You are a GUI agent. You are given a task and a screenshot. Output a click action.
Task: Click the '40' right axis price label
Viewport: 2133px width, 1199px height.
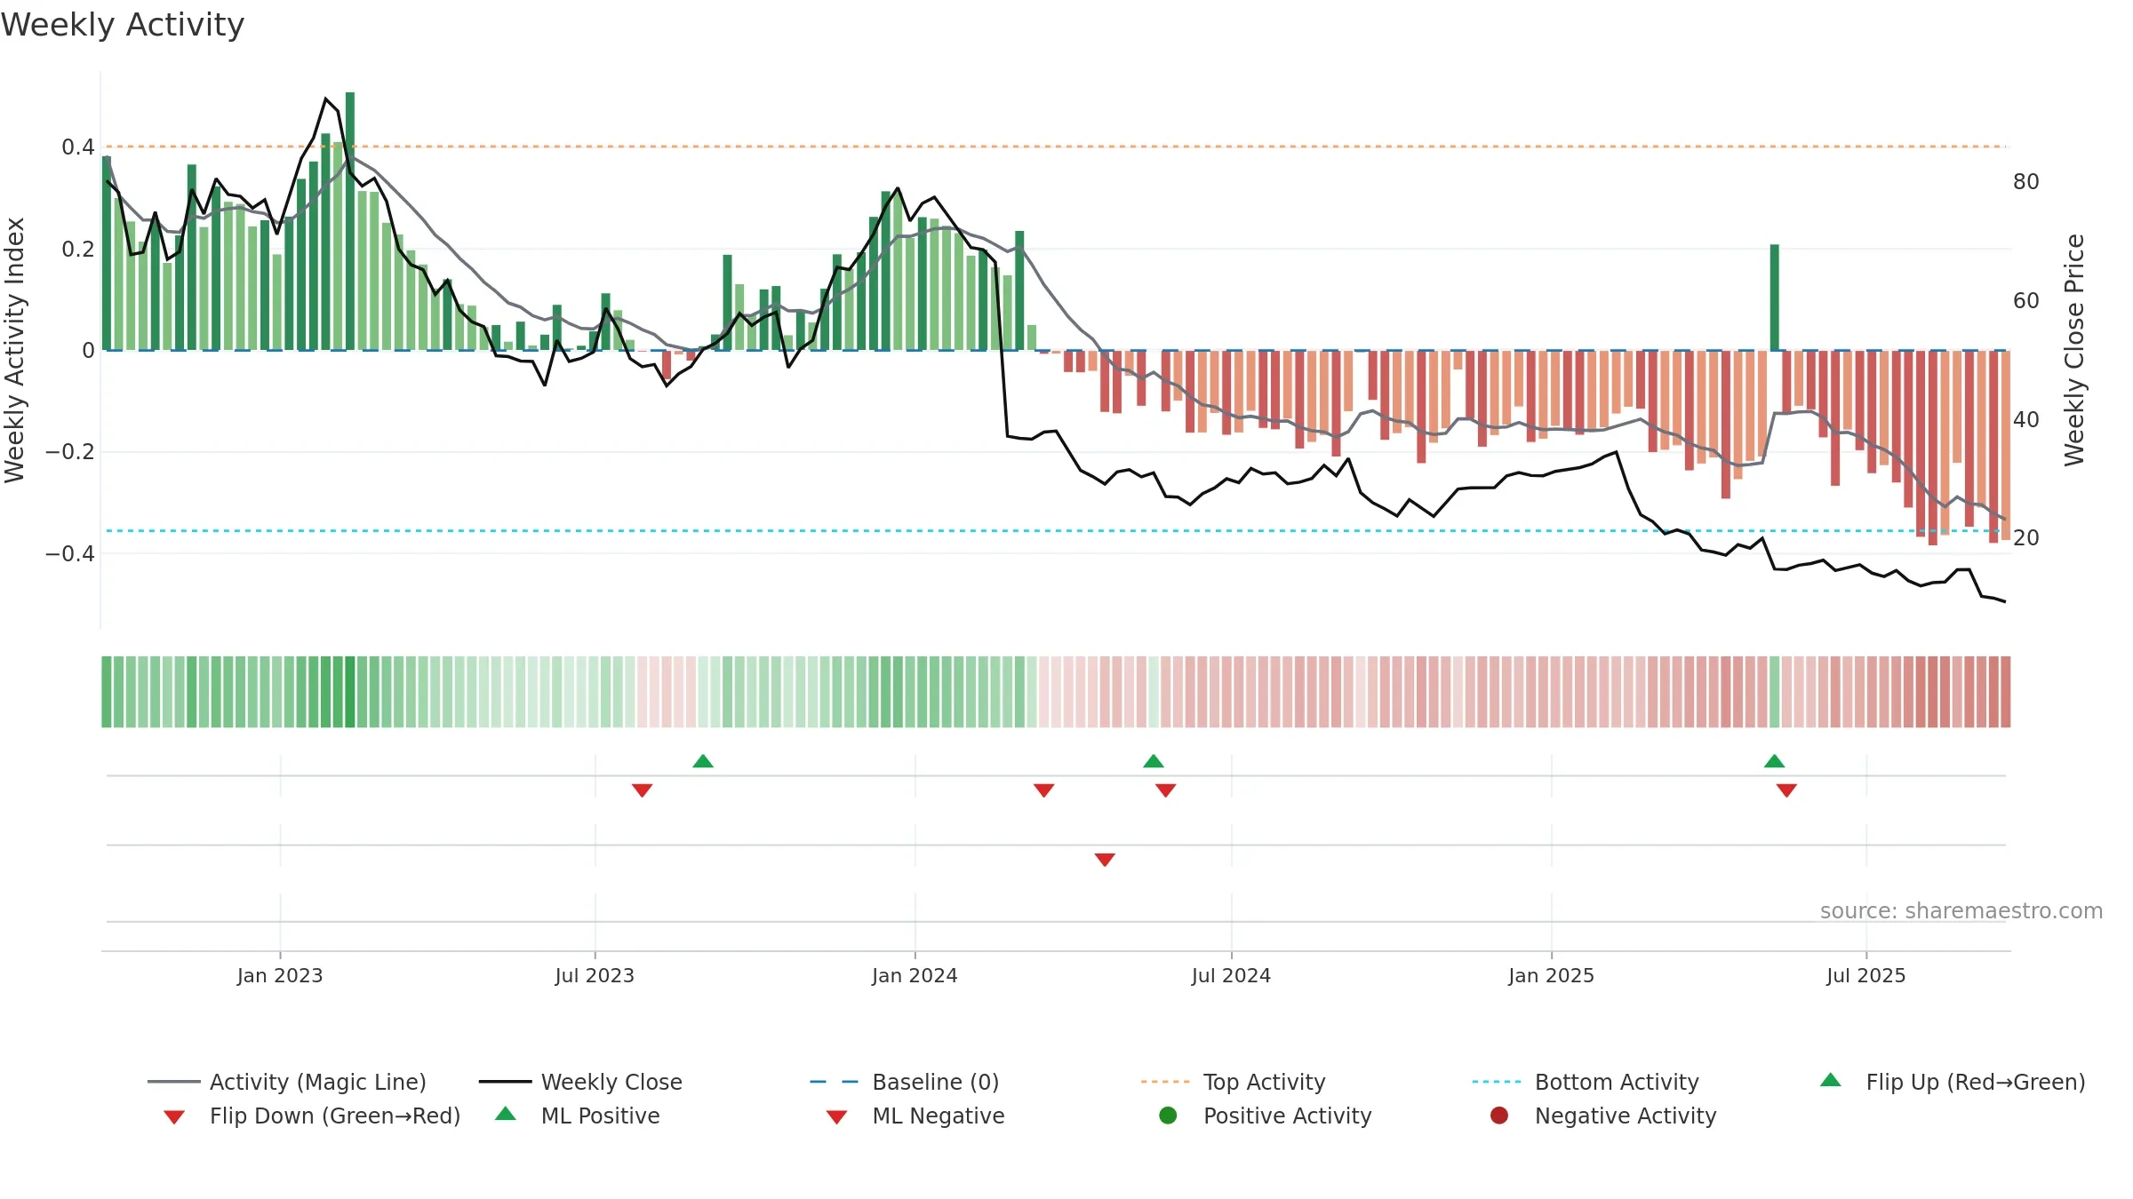pyautogui.click(x=2026, y=420)
